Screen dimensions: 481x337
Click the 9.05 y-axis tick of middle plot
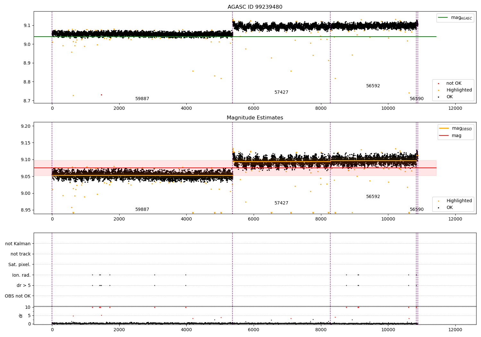click(x=26, y=177)
